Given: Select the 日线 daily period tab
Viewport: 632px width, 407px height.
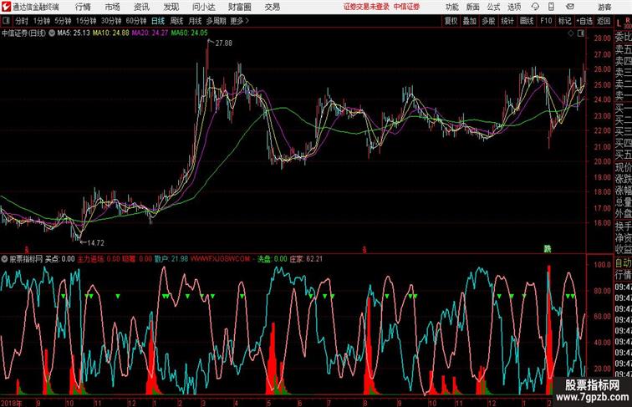Looking at the screenshot, I should [158, 21].
